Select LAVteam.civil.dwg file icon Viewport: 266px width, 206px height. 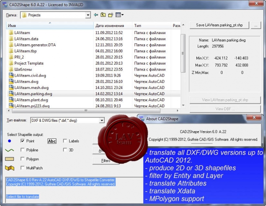pos(11,75)
